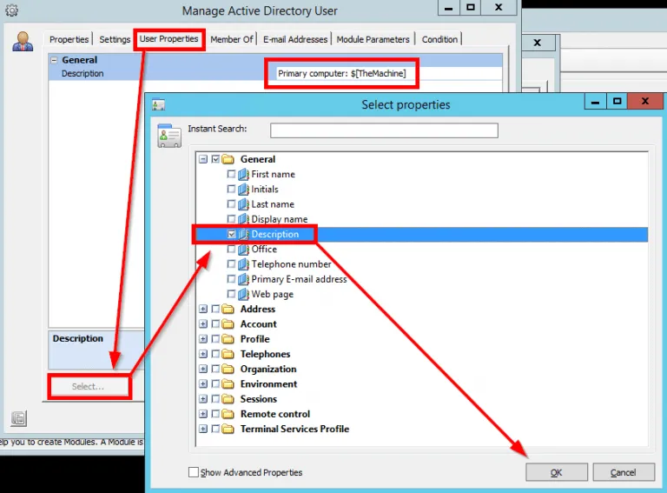Expand the Terminal Services Profile node
Screen dimensions: 667x493
[203, 430]
